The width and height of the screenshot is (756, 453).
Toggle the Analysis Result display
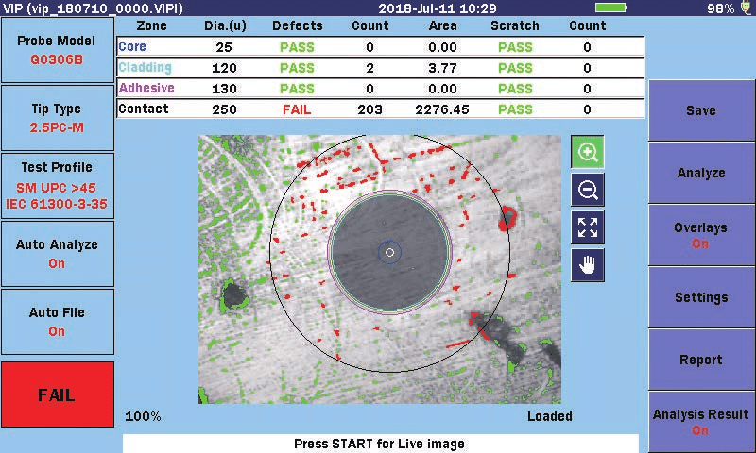click(x=701, y=422)
